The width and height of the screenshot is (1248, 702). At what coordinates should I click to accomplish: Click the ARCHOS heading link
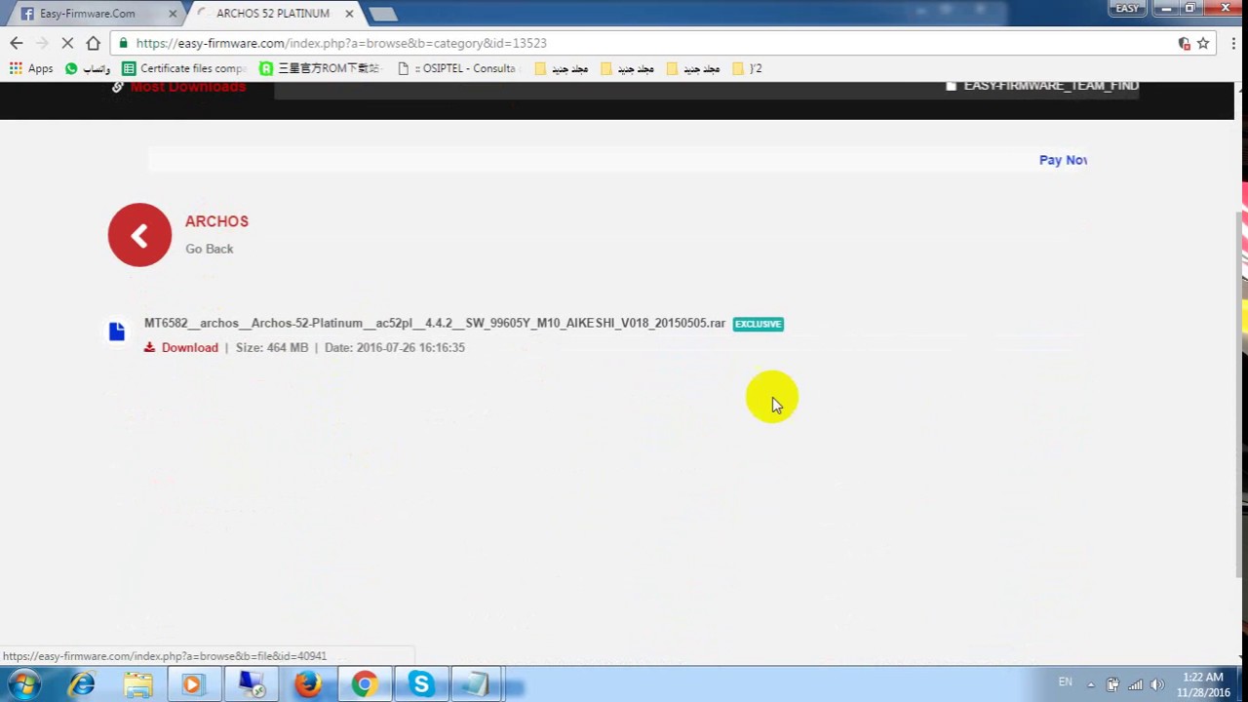216,221
